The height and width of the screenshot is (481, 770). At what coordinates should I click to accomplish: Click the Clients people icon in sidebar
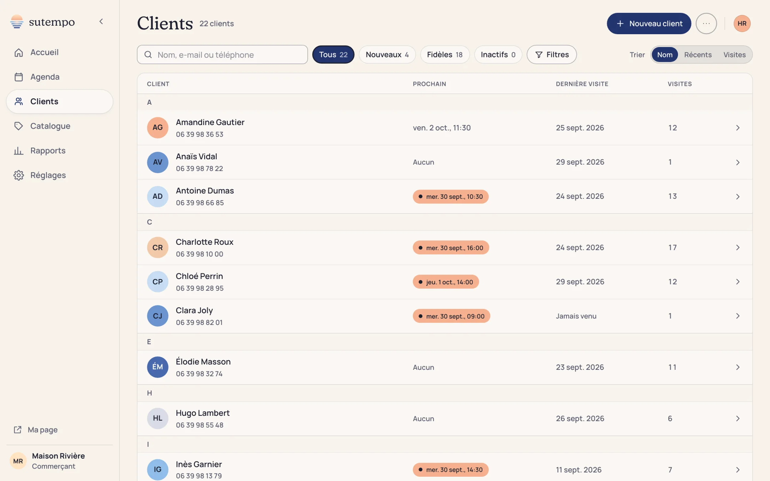point(19,102)
